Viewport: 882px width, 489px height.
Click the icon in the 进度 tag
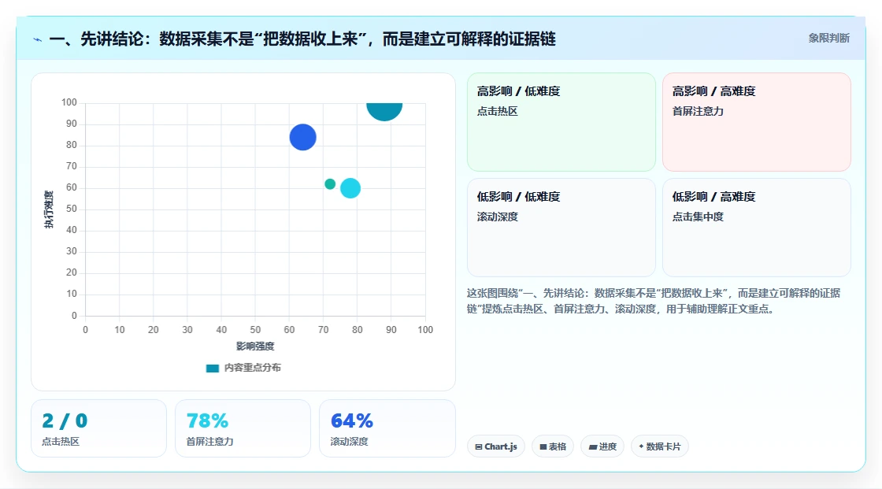[x=592, y=446]
